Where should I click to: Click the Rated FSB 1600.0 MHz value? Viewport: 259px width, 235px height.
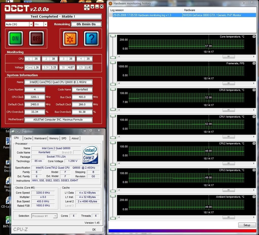(43, 205)
